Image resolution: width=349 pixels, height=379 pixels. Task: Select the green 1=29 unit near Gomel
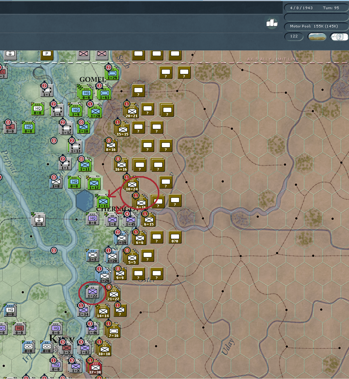click(112, 73)
